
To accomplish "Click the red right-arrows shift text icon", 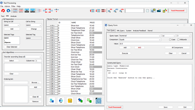I will 51,10.
